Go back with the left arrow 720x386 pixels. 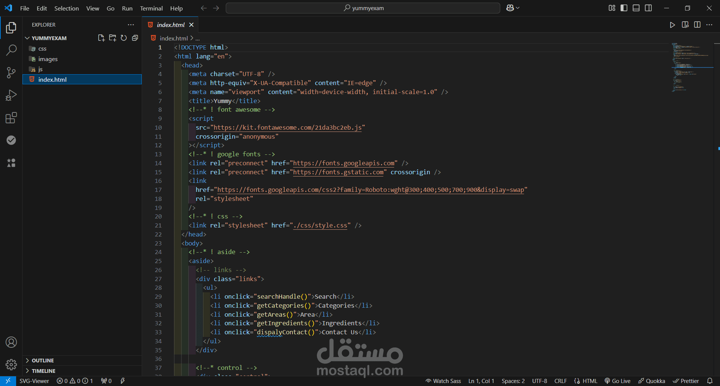click(x=204, y=8)
